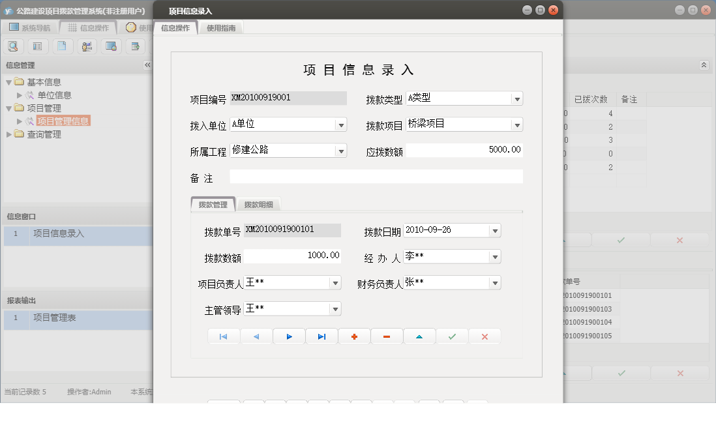Go to the last payment record

(x=321, y=336)
